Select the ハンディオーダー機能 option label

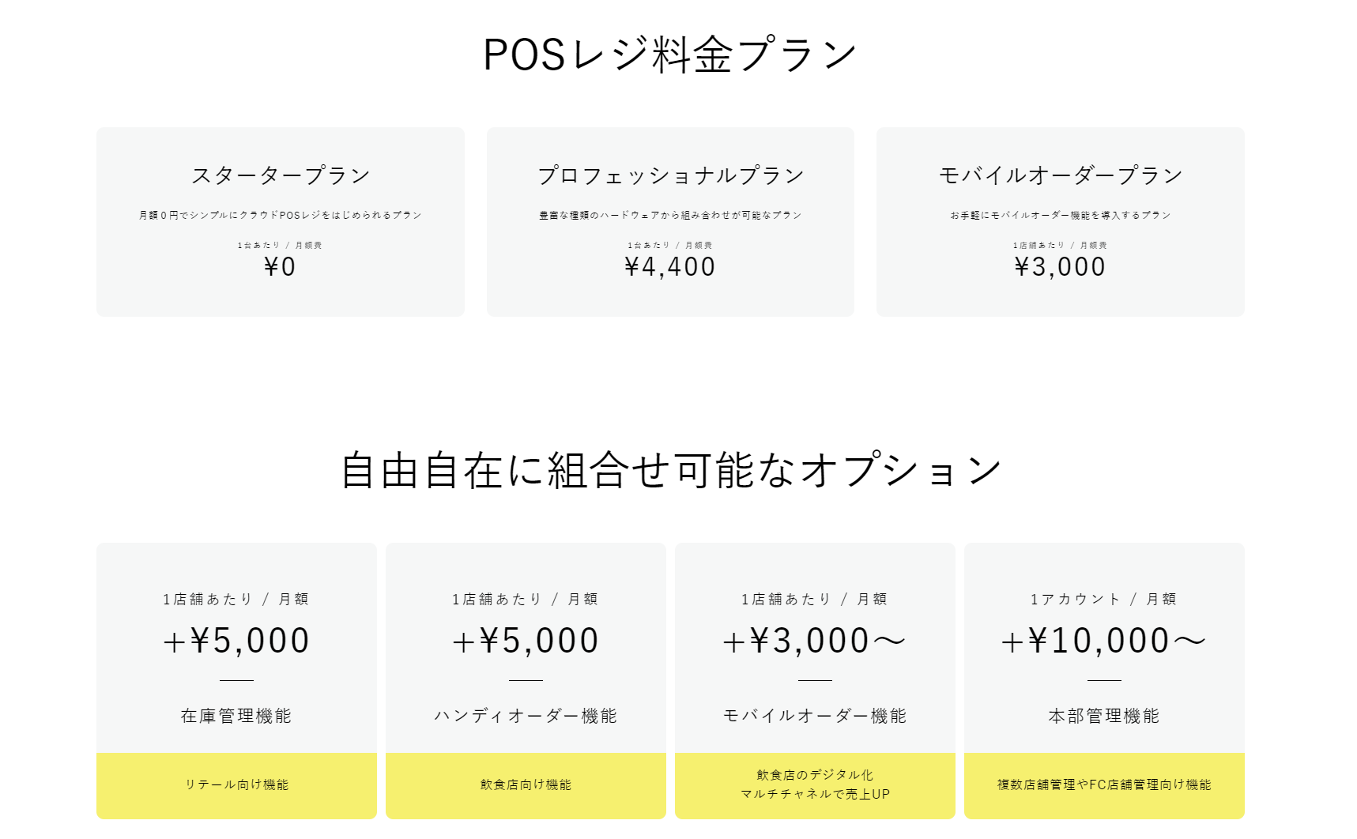point(526,716)
